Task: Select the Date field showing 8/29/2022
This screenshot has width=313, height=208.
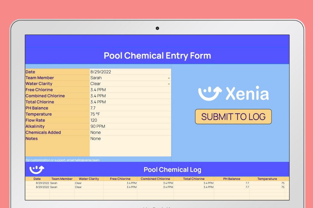Action: click(x=131, y=72)
